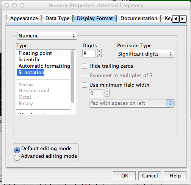This screenshot has height=185, width=191.
Task: Click the Type list scrollbar
Action: pyautogui.click(x=73, y=77)
